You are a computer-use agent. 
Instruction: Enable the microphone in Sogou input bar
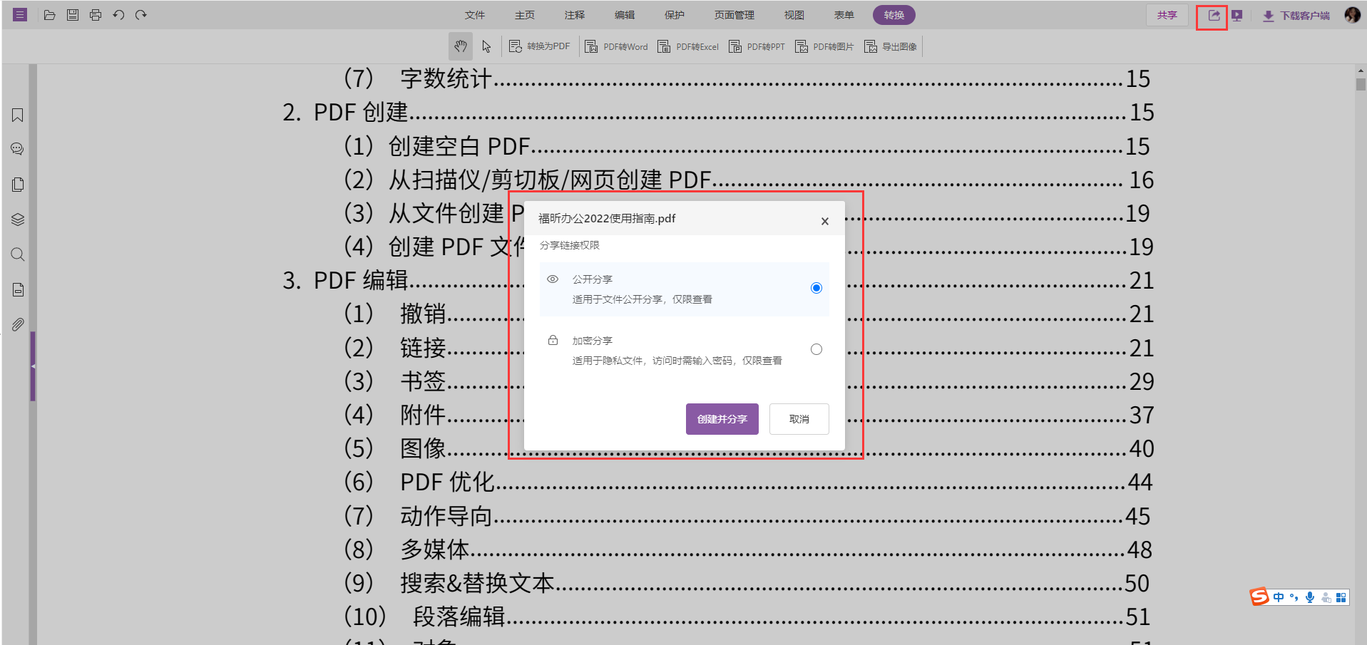[x=1309, y=597]
